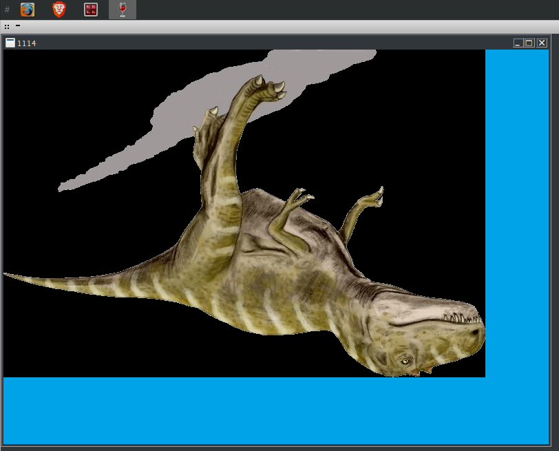Viewport: 559px width, 451px height.
Task: Minimize the 1114 window
Action: [518, 43]
